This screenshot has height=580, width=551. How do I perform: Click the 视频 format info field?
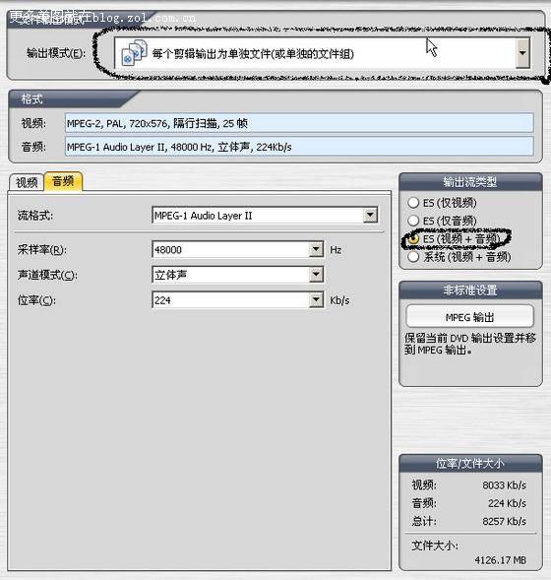299,123
